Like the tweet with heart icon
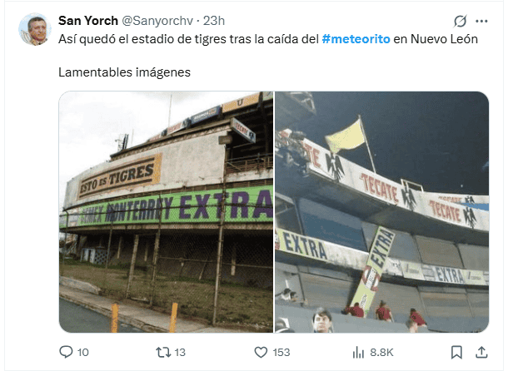518x371 pixels. pyautogui.click(x=261, y=352)
